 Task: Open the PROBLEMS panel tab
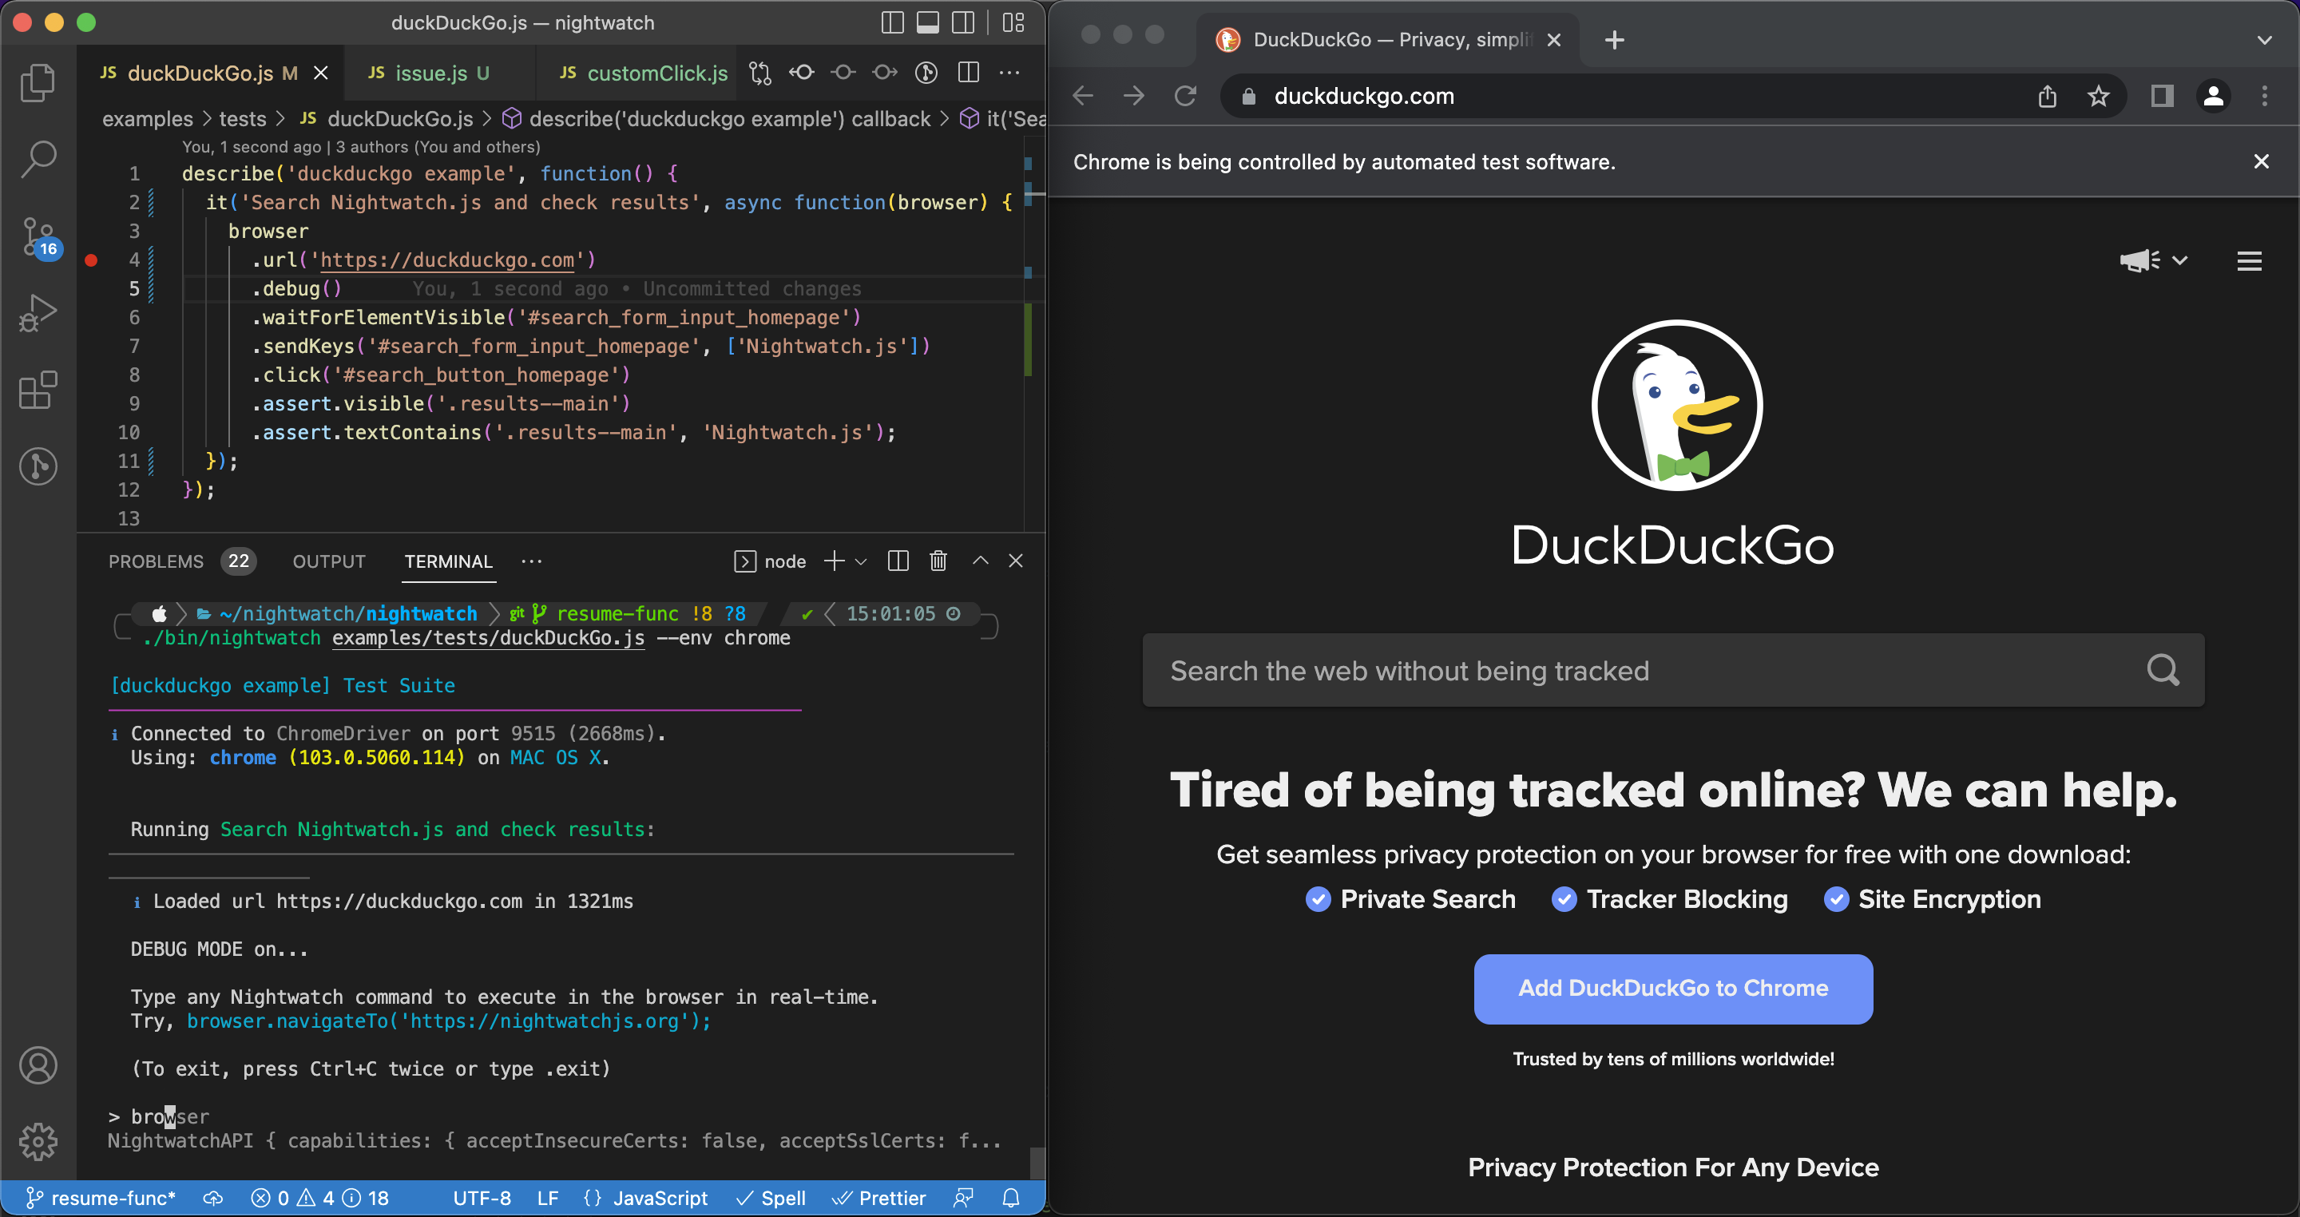(x=182, y=561)
